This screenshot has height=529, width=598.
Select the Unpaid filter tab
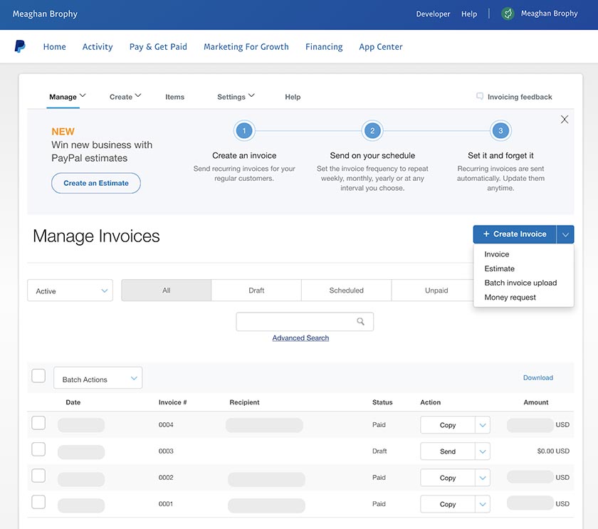coord(433,290)
